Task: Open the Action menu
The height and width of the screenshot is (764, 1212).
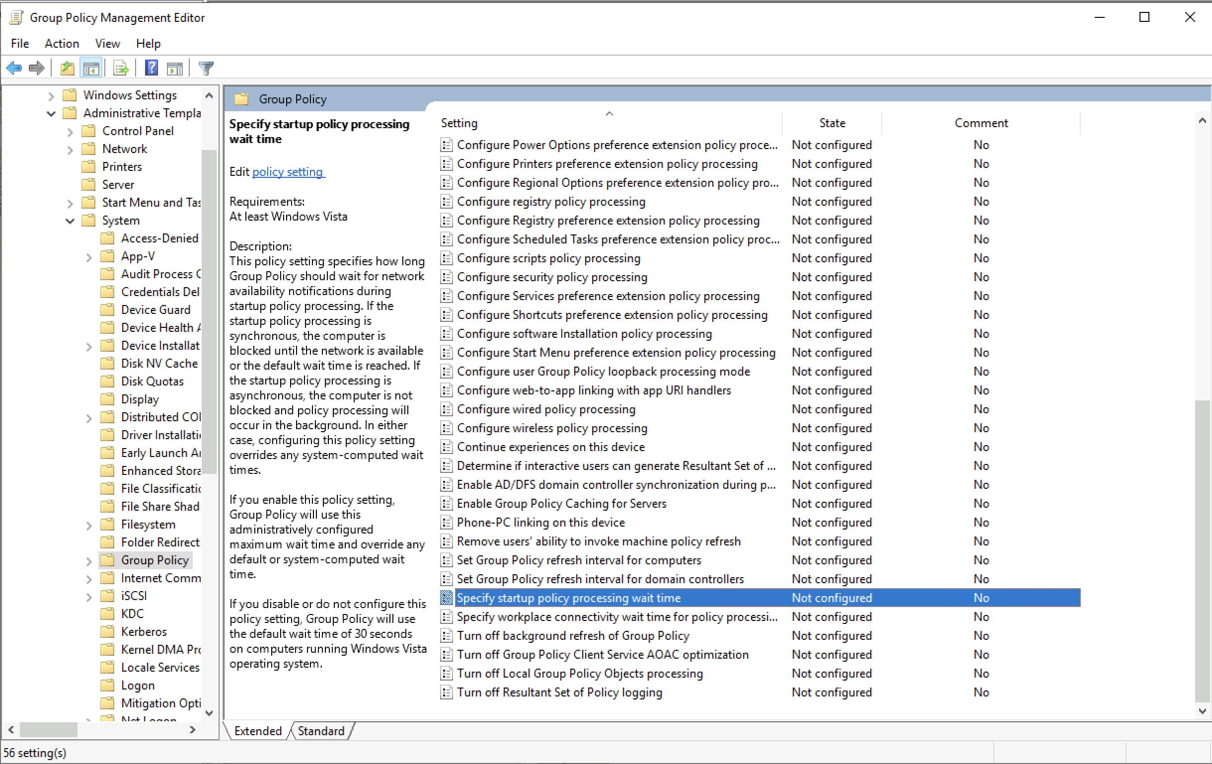Action: [62, 44]
